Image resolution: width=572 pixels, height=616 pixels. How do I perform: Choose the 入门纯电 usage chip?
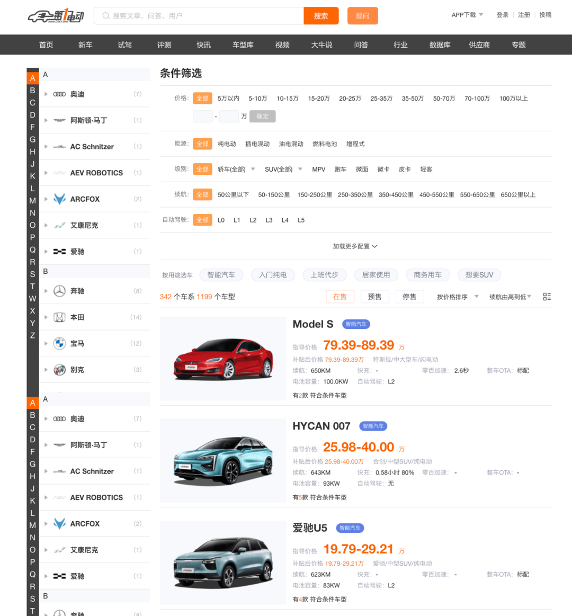273,274
